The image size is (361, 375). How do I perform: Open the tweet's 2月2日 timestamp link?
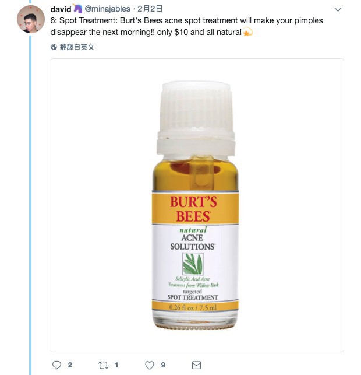[x=150, y=9]
